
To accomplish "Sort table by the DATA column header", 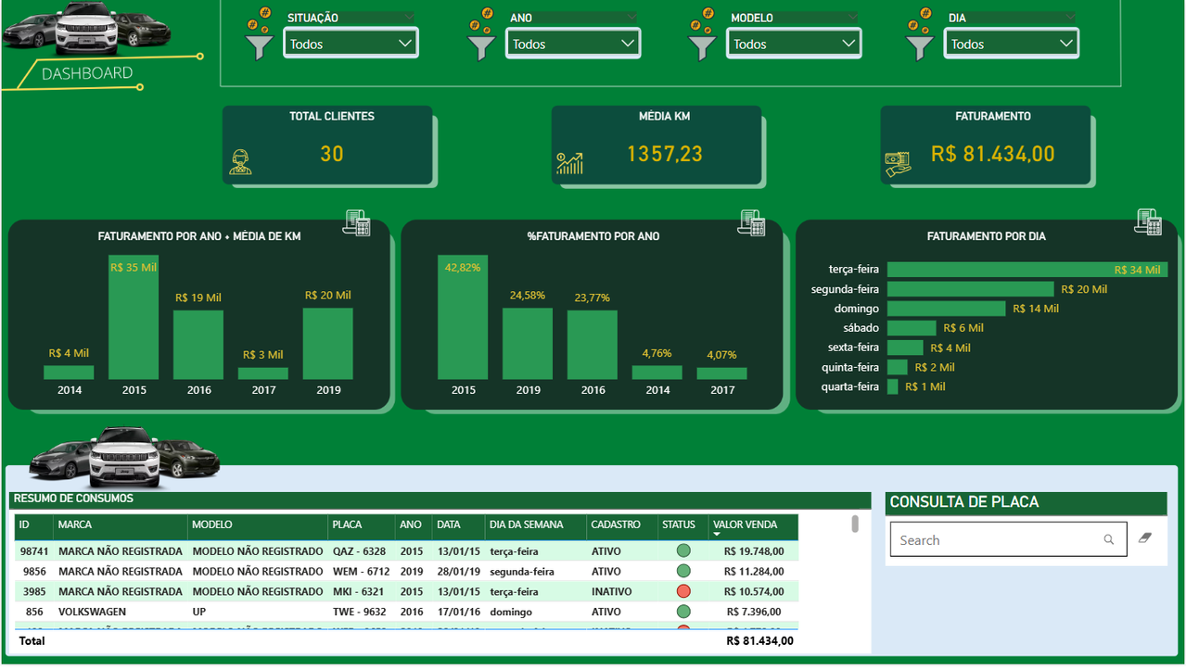I will [459, 525].
